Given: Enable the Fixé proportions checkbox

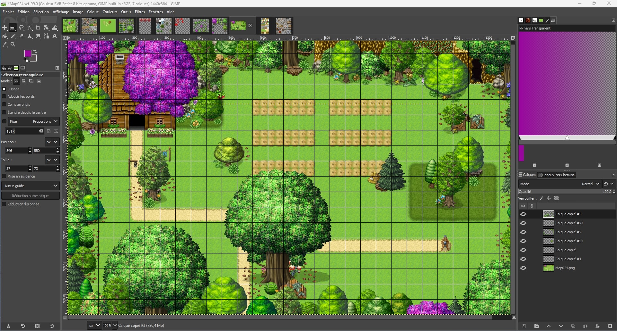Looking at the screenshot, I should click(4, 121).
